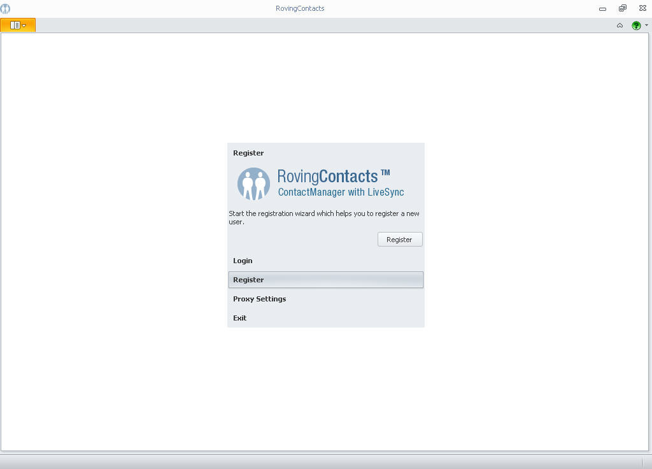Click the registration wizard description text
The width and height of the screenshot is (652, 469).
324,217
